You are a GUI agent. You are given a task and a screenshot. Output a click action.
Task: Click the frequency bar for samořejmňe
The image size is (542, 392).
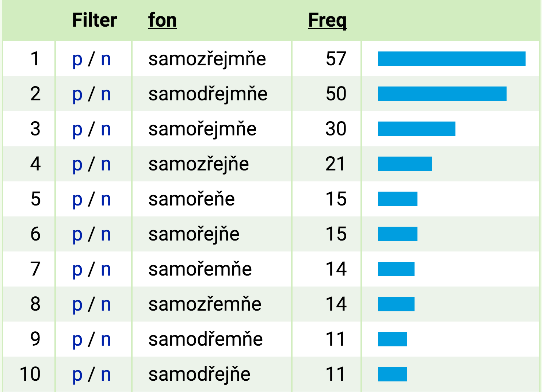[416, 128]
